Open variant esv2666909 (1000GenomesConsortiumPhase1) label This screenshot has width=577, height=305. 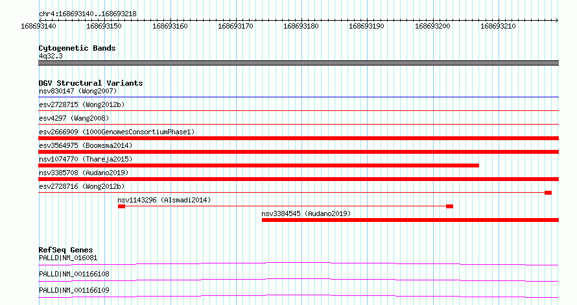[x=117, y=132]
